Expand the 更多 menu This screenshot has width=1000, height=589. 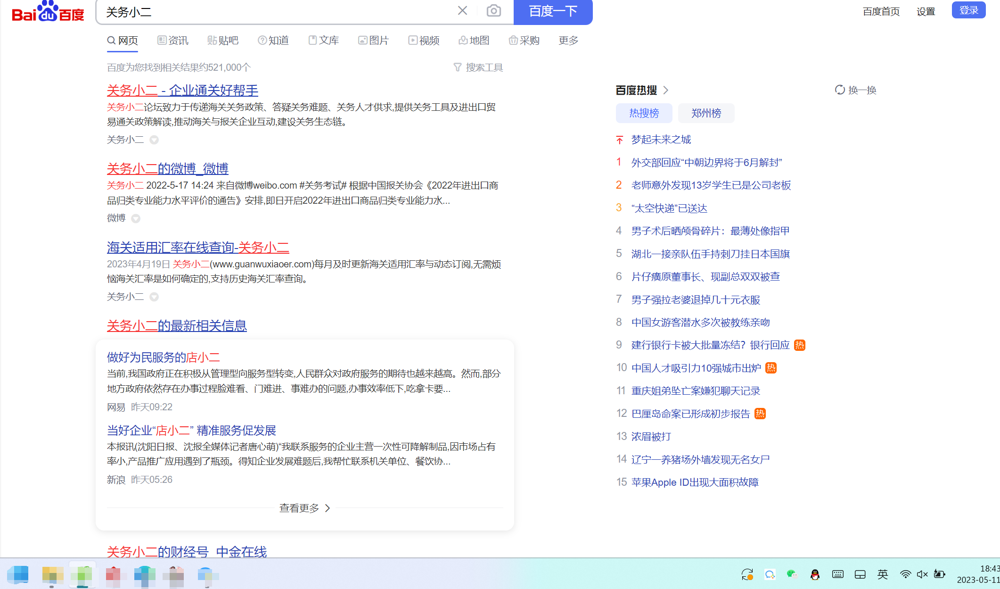click(568, 41)
